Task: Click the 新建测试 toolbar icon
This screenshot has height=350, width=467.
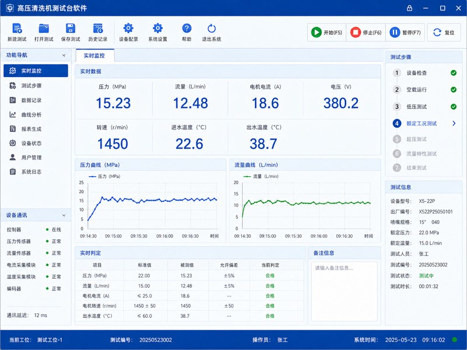Action: [x=17, y=29]
